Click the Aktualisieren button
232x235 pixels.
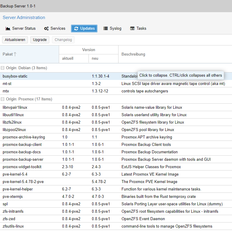pyautogui.click(x=15, y=40)
